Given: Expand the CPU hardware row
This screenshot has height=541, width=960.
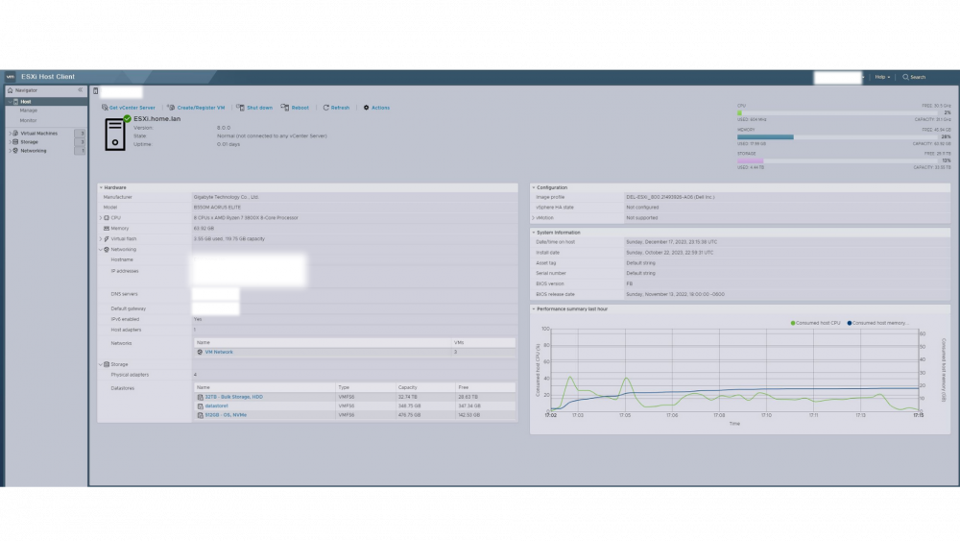Looking at the screenshot, I should pyautogui.click(x=101, y=217).
